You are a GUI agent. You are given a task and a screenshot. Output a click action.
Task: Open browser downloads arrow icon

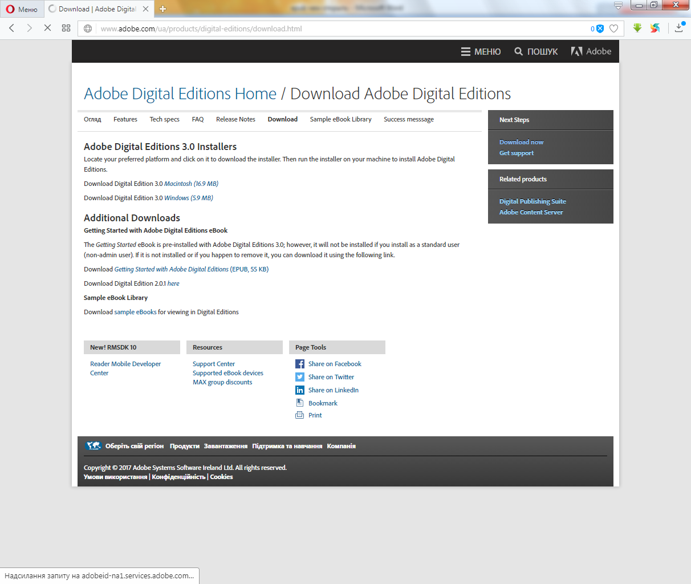678,28
